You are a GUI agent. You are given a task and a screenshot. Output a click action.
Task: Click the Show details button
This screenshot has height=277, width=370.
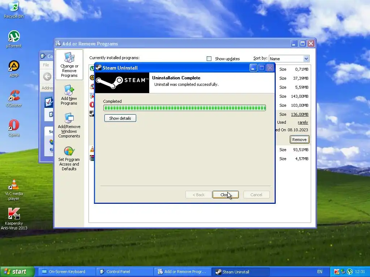coord(120,118)
